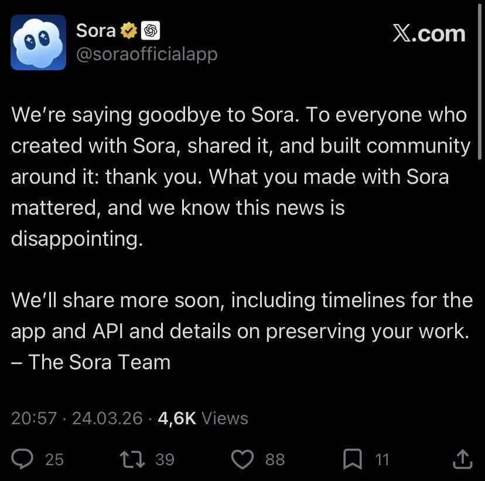
Task: Click the reply speech bubble icon
Action: click(x=23, y=459)
